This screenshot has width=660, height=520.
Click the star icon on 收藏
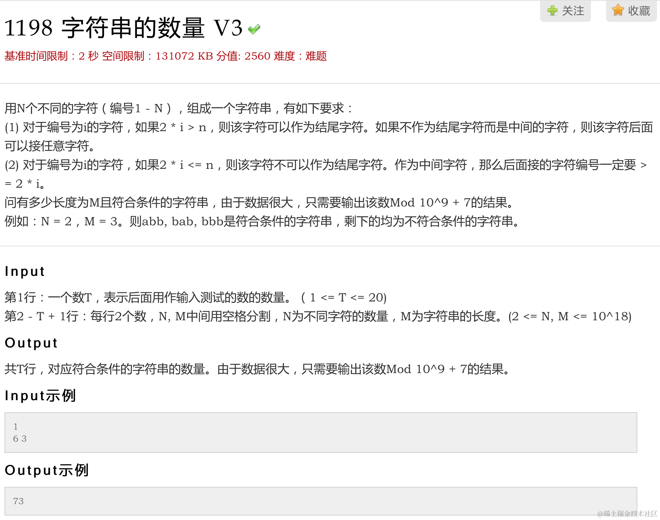point(618,10)
